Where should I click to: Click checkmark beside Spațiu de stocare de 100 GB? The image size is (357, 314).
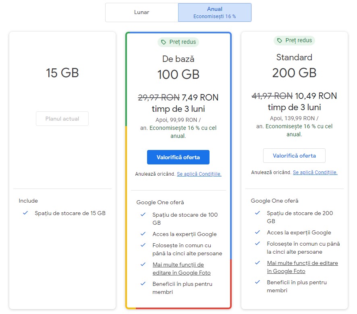[x=143, y=214]
